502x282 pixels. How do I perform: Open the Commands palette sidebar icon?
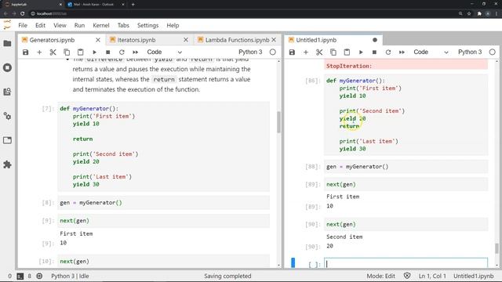pos(7,92)
